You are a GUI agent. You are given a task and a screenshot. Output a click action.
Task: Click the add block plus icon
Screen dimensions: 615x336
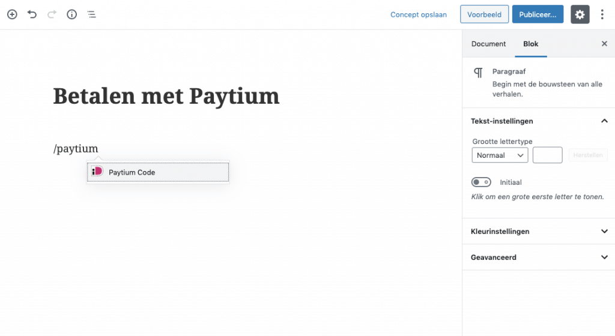pyautogui.click(x=12, y=14)
